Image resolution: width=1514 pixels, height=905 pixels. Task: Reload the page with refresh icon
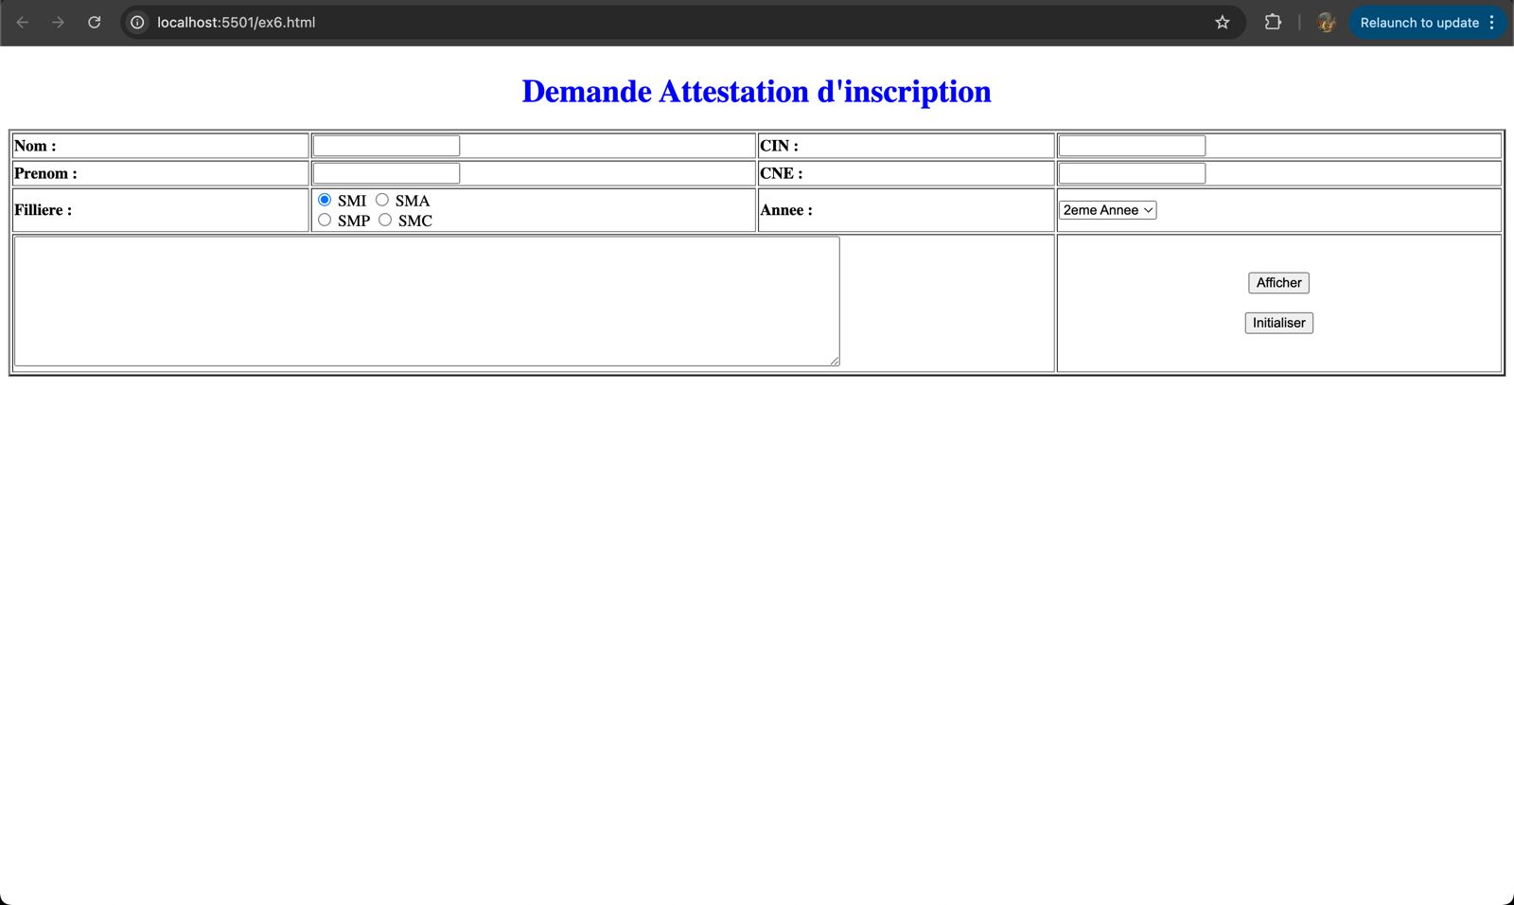tap(95, 23)
